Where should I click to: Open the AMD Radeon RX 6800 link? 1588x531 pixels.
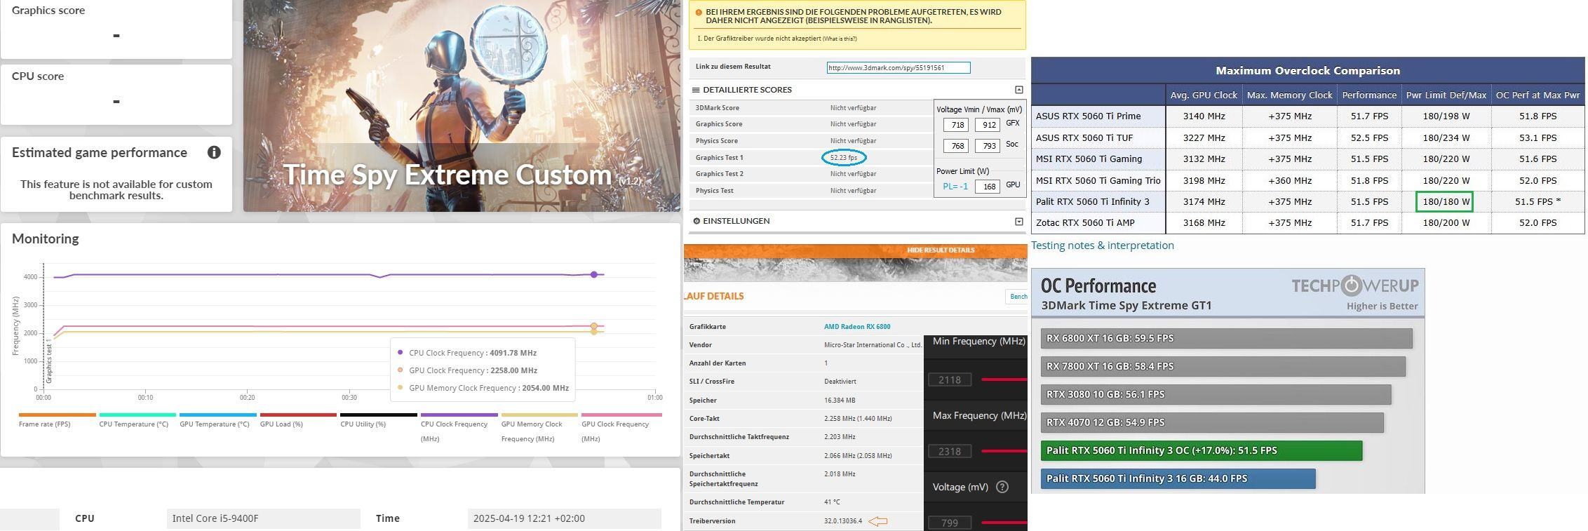(857, 327)
